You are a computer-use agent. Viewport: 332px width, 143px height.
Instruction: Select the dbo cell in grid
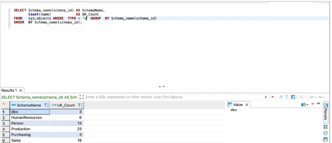click(30, 112)
